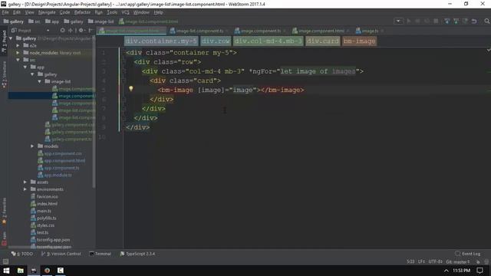
Task: Open Project panel settings gear
Action: point(81,31)
